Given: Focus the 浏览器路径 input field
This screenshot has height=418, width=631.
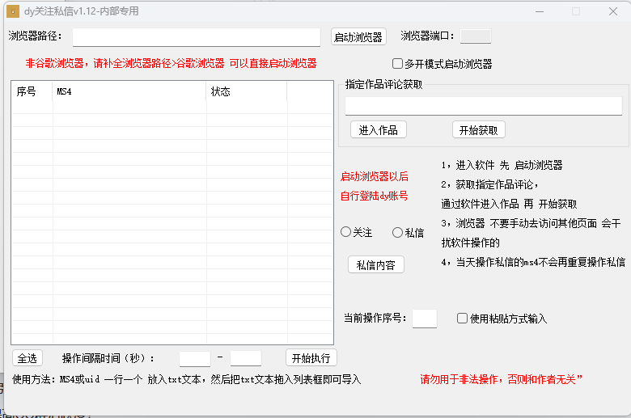Looking at the screenshot, I should 197,37.
